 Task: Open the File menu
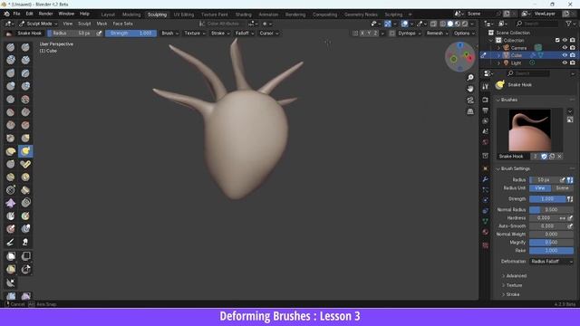(x=16, y=14)
